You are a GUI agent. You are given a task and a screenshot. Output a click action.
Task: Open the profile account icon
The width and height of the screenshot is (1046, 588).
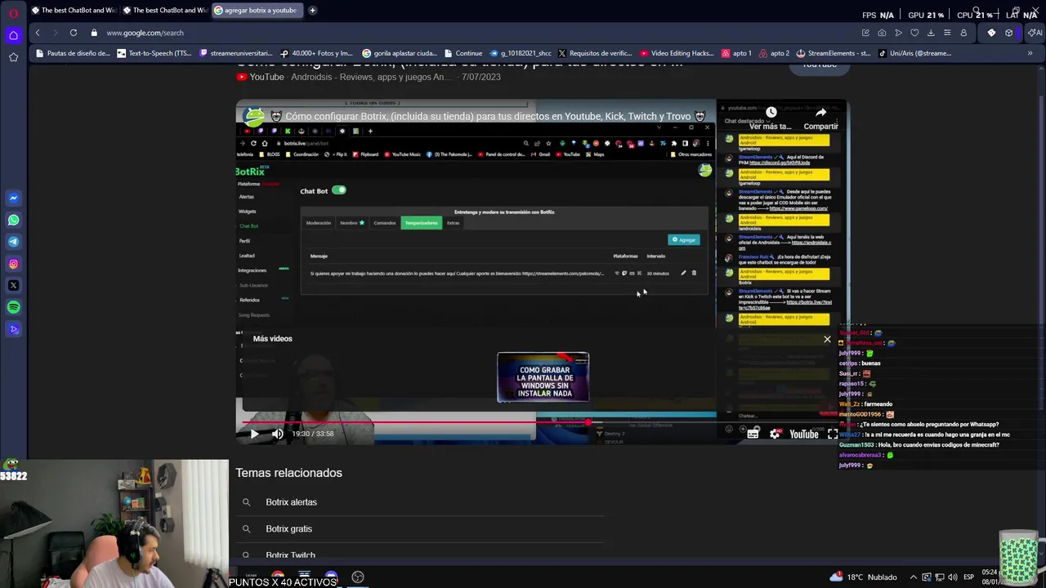963,33
